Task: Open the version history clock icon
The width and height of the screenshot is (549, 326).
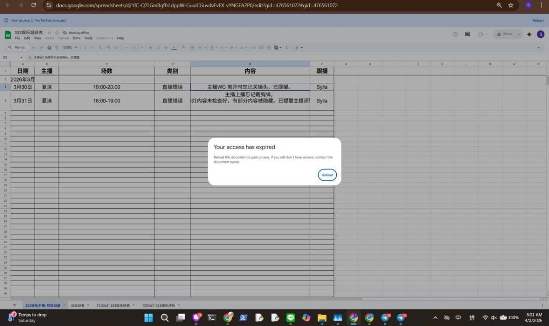Action: coord(455,34)
